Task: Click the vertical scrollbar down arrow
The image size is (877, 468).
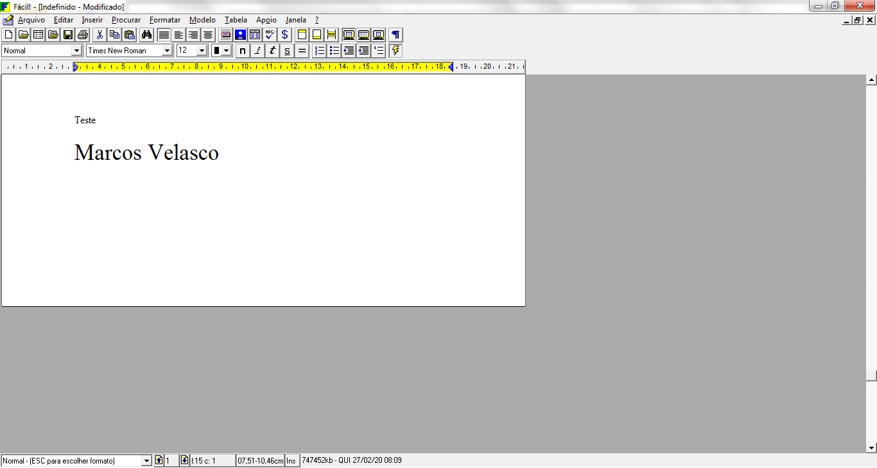Action: pyautogui.click(x=871, y=447)
